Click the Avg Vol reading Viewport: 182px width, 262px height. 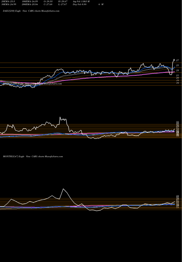tap(81, 1)
